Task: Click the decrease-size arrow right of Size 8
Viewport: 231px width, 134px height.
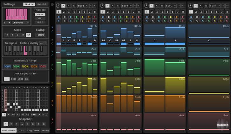Action: click(x=91, y=6)
